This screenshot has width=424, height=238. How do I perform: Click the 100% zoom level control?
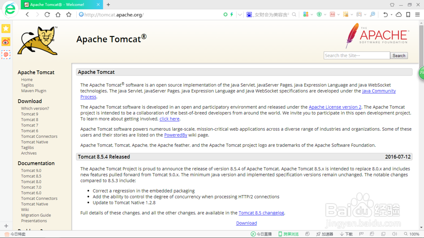point(412,234)
